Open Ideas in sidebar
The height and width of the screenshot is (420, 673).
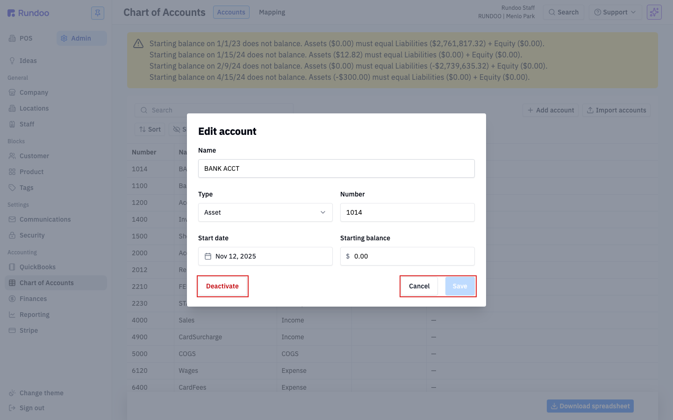pos(56,61)
